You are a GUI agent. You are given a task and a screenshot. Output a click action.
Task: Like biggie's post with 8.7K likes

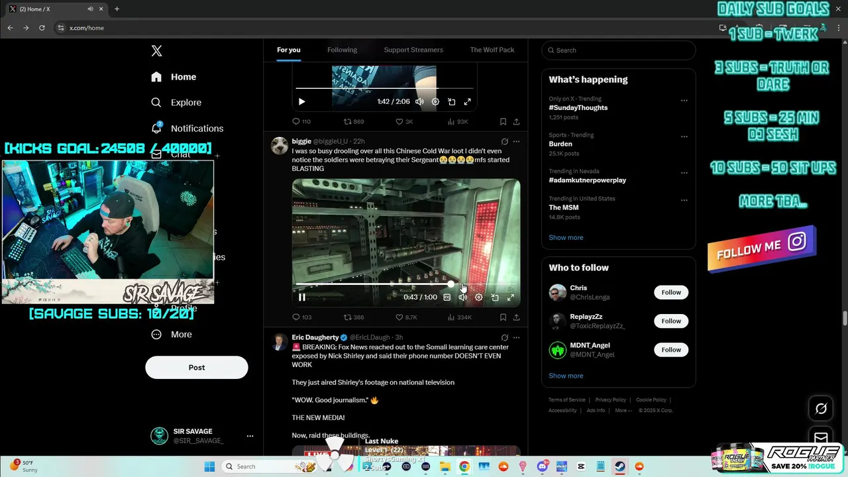pyautogui.click(x=406, y=317)
